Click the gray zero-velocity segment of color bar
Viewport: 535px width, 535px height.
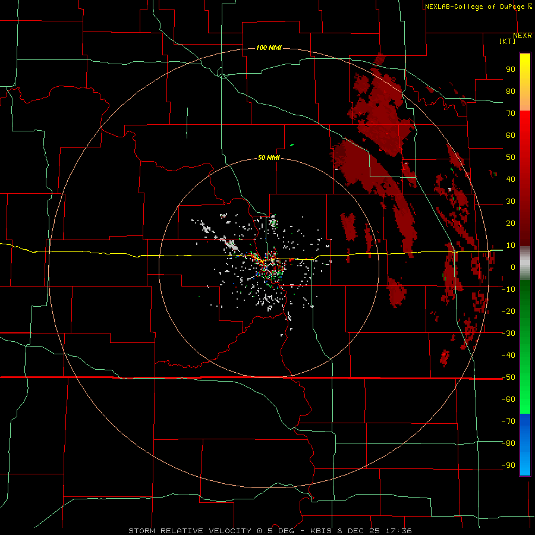[x=525, y=263]
